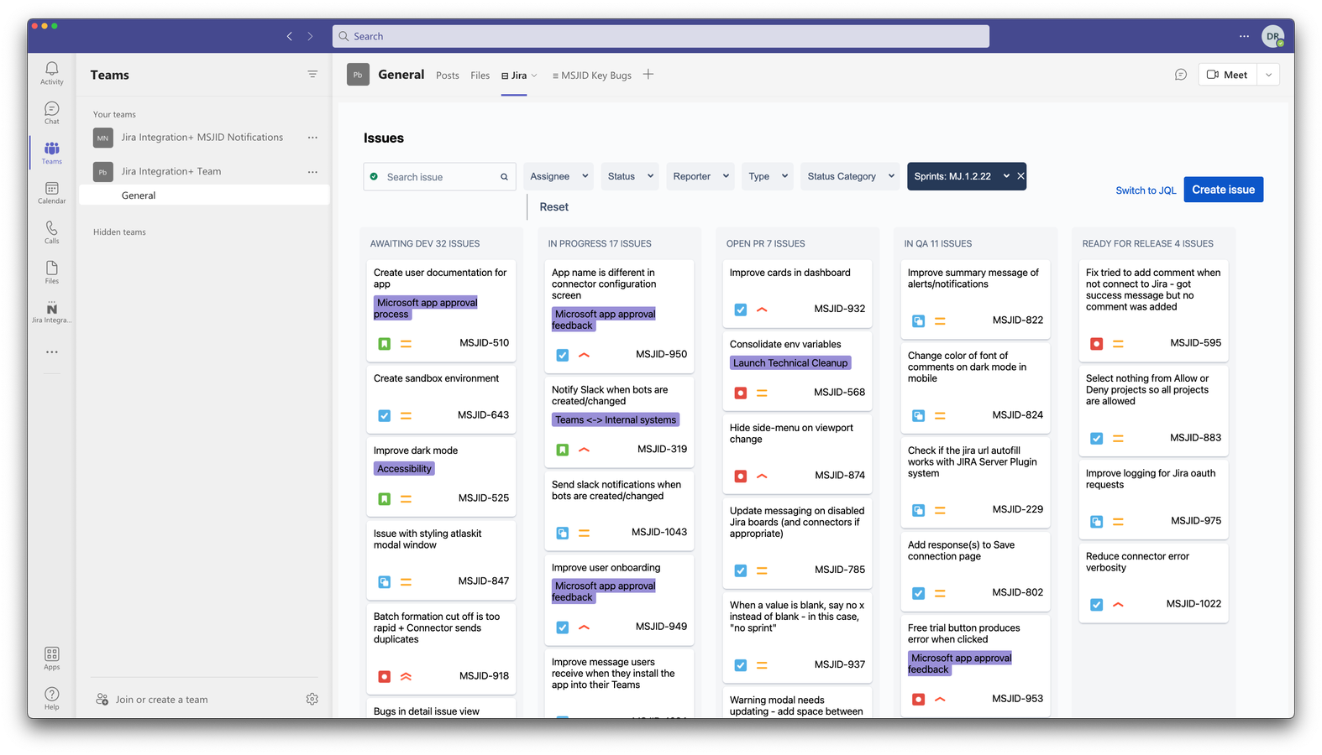Click Join or create a team
The height and width of the screenshot is (755, 1322).
pos(161,700)
